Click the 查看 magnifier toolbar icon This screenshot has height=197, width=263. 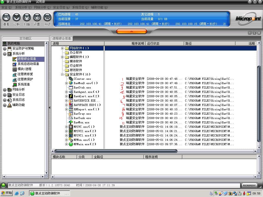6,17
